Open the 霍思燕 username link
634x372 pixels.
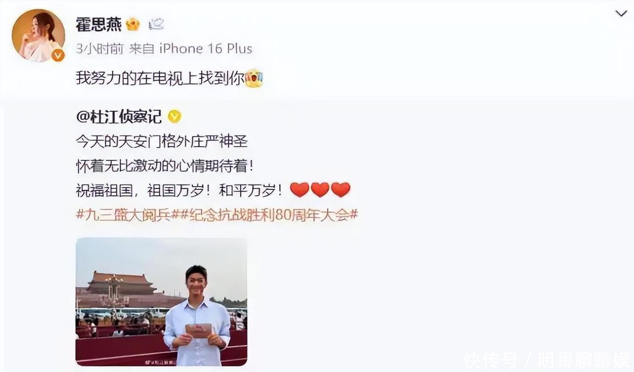tap(99, 24)
